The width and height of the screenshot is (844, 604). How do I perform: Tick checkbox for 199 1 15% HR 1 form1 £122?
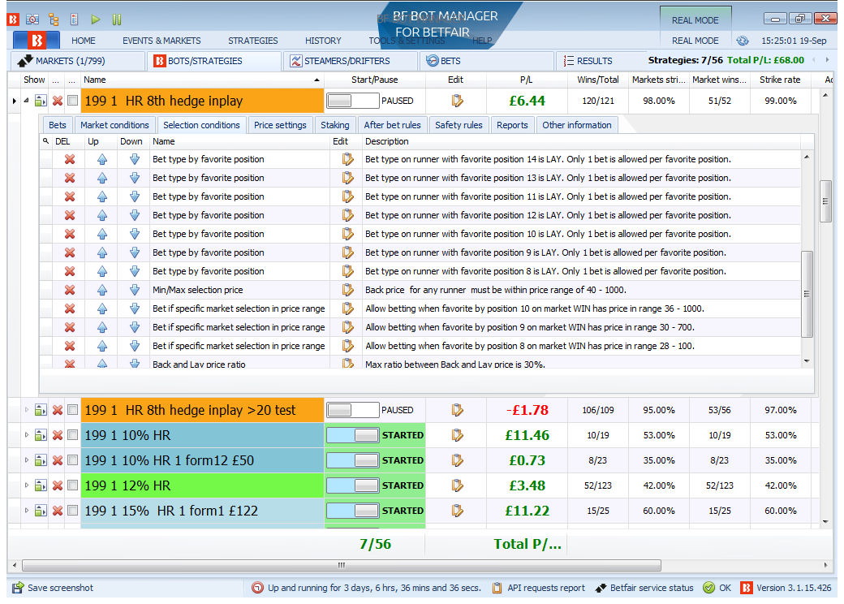[x=73, y=511]
